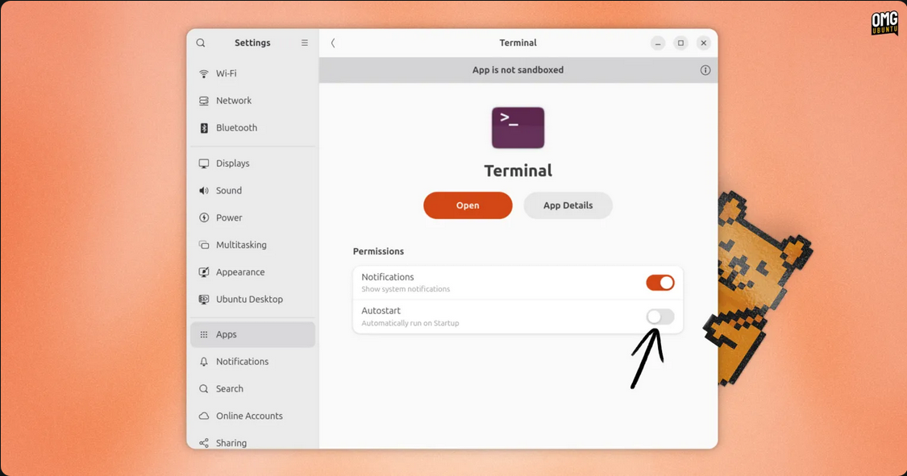The width and height of the screenshot is (907, 476).
Task: Click the Settings sidebar title
Action: [x=252, y=43]
